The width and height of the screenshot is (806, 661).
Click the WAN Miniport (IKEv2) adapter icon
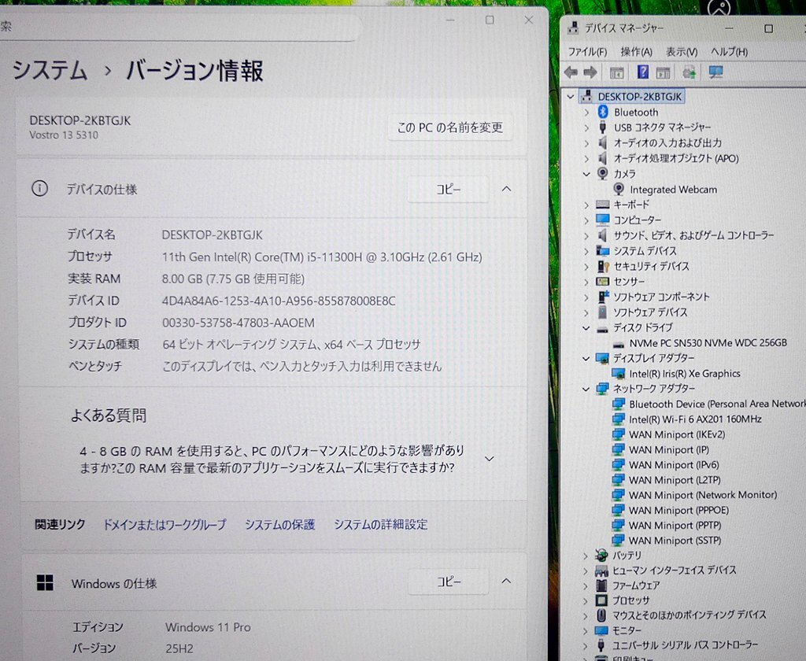pos(619,435)
